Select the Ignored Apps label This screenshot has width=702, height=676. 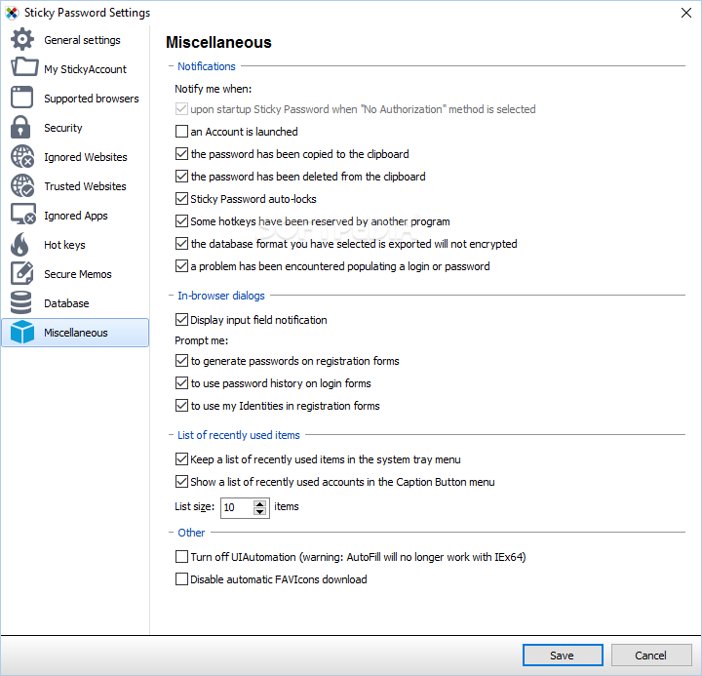(76, 216)
